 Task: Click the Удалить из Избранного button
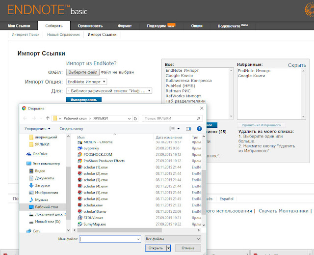pyautogui.click(x=261, y=125)
